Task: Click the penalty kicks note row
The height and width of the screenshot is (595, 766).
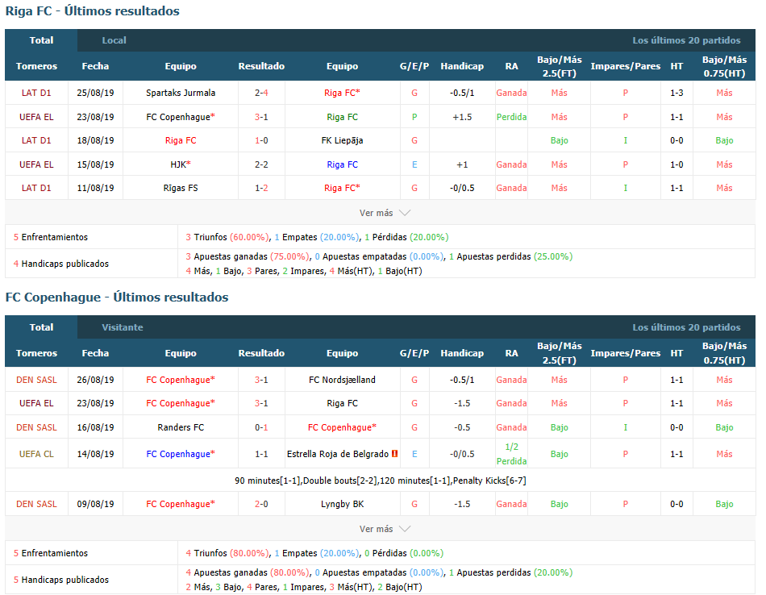Action: pyautogui.click(x=380, y=481)
